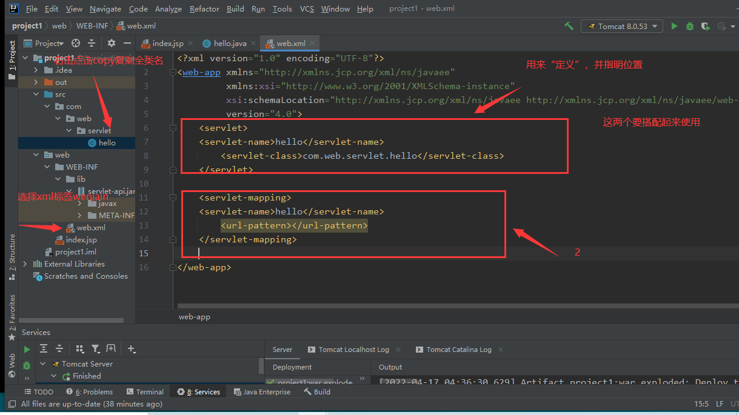Click the green hammer Build Project icon

click(x=569, y=26)
